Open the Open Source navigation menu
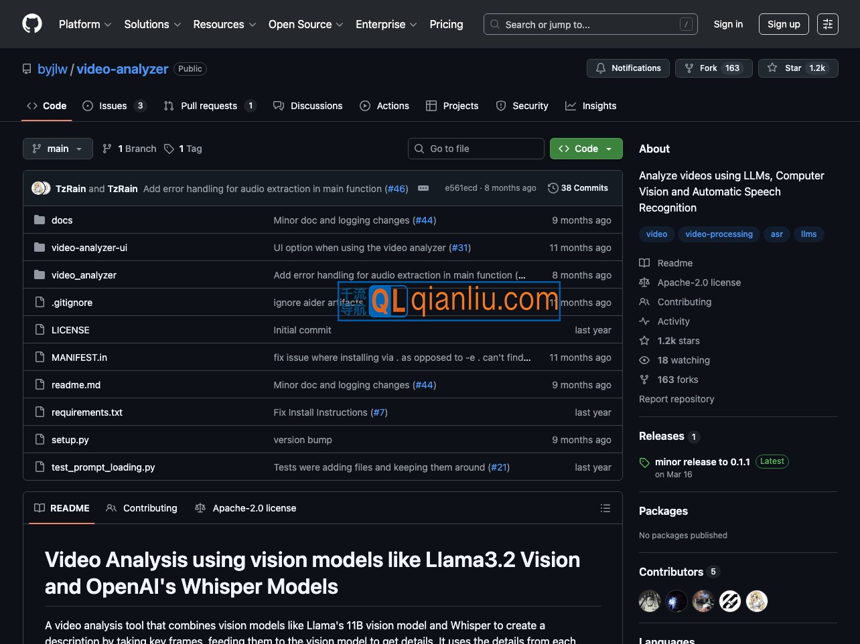Image resolution: width=860 pixels, height=644 pixels. click(305, 24)
